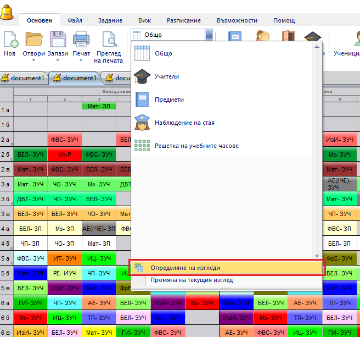Click the New document (Нов) icon

click(10, 40)
